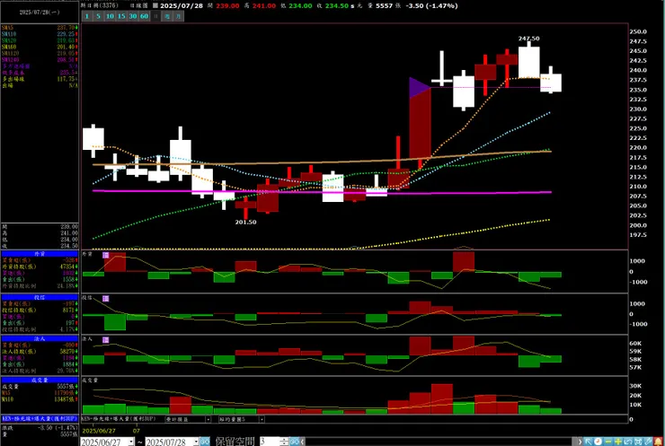
Task: Click the 201.50 low price label
Action: (x=245, y=222)
